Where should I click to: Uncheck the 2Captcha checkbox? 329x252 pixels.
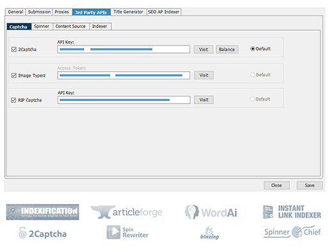(x=14, y=49)
